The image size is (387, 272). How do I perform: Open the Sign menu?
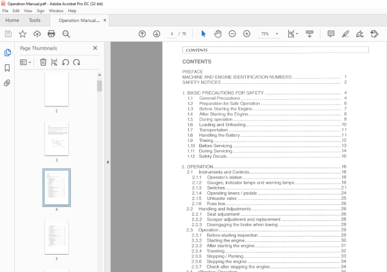[x=41, y=11]
